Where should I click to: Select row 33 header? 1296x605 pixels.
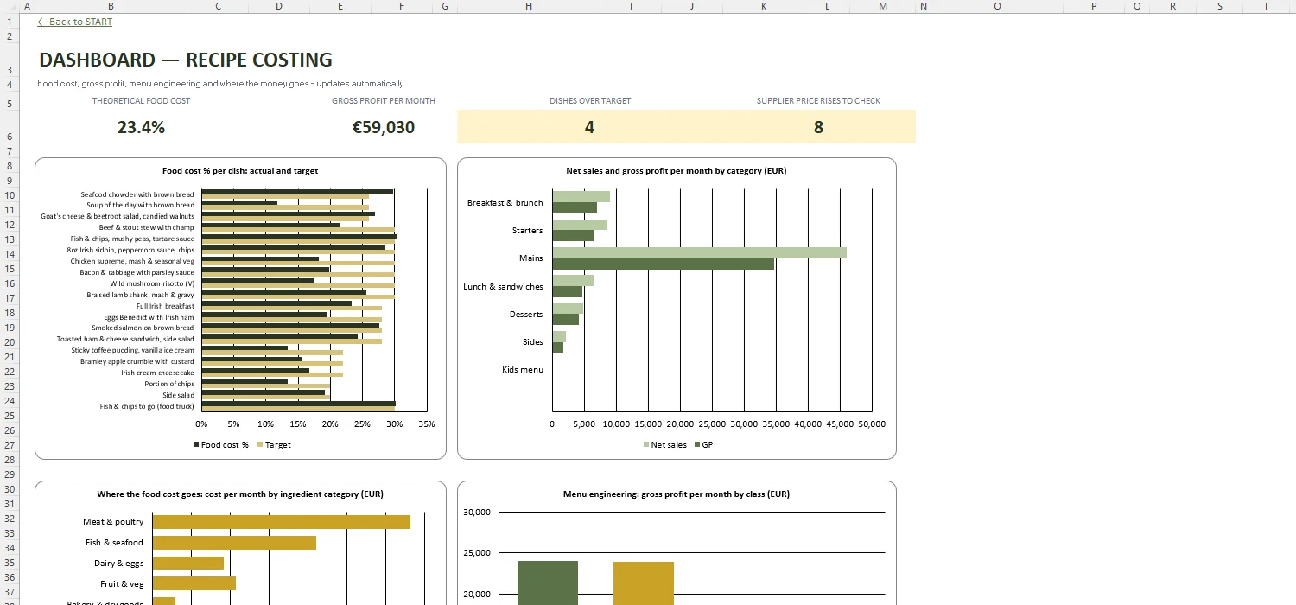tap(8, 533)
